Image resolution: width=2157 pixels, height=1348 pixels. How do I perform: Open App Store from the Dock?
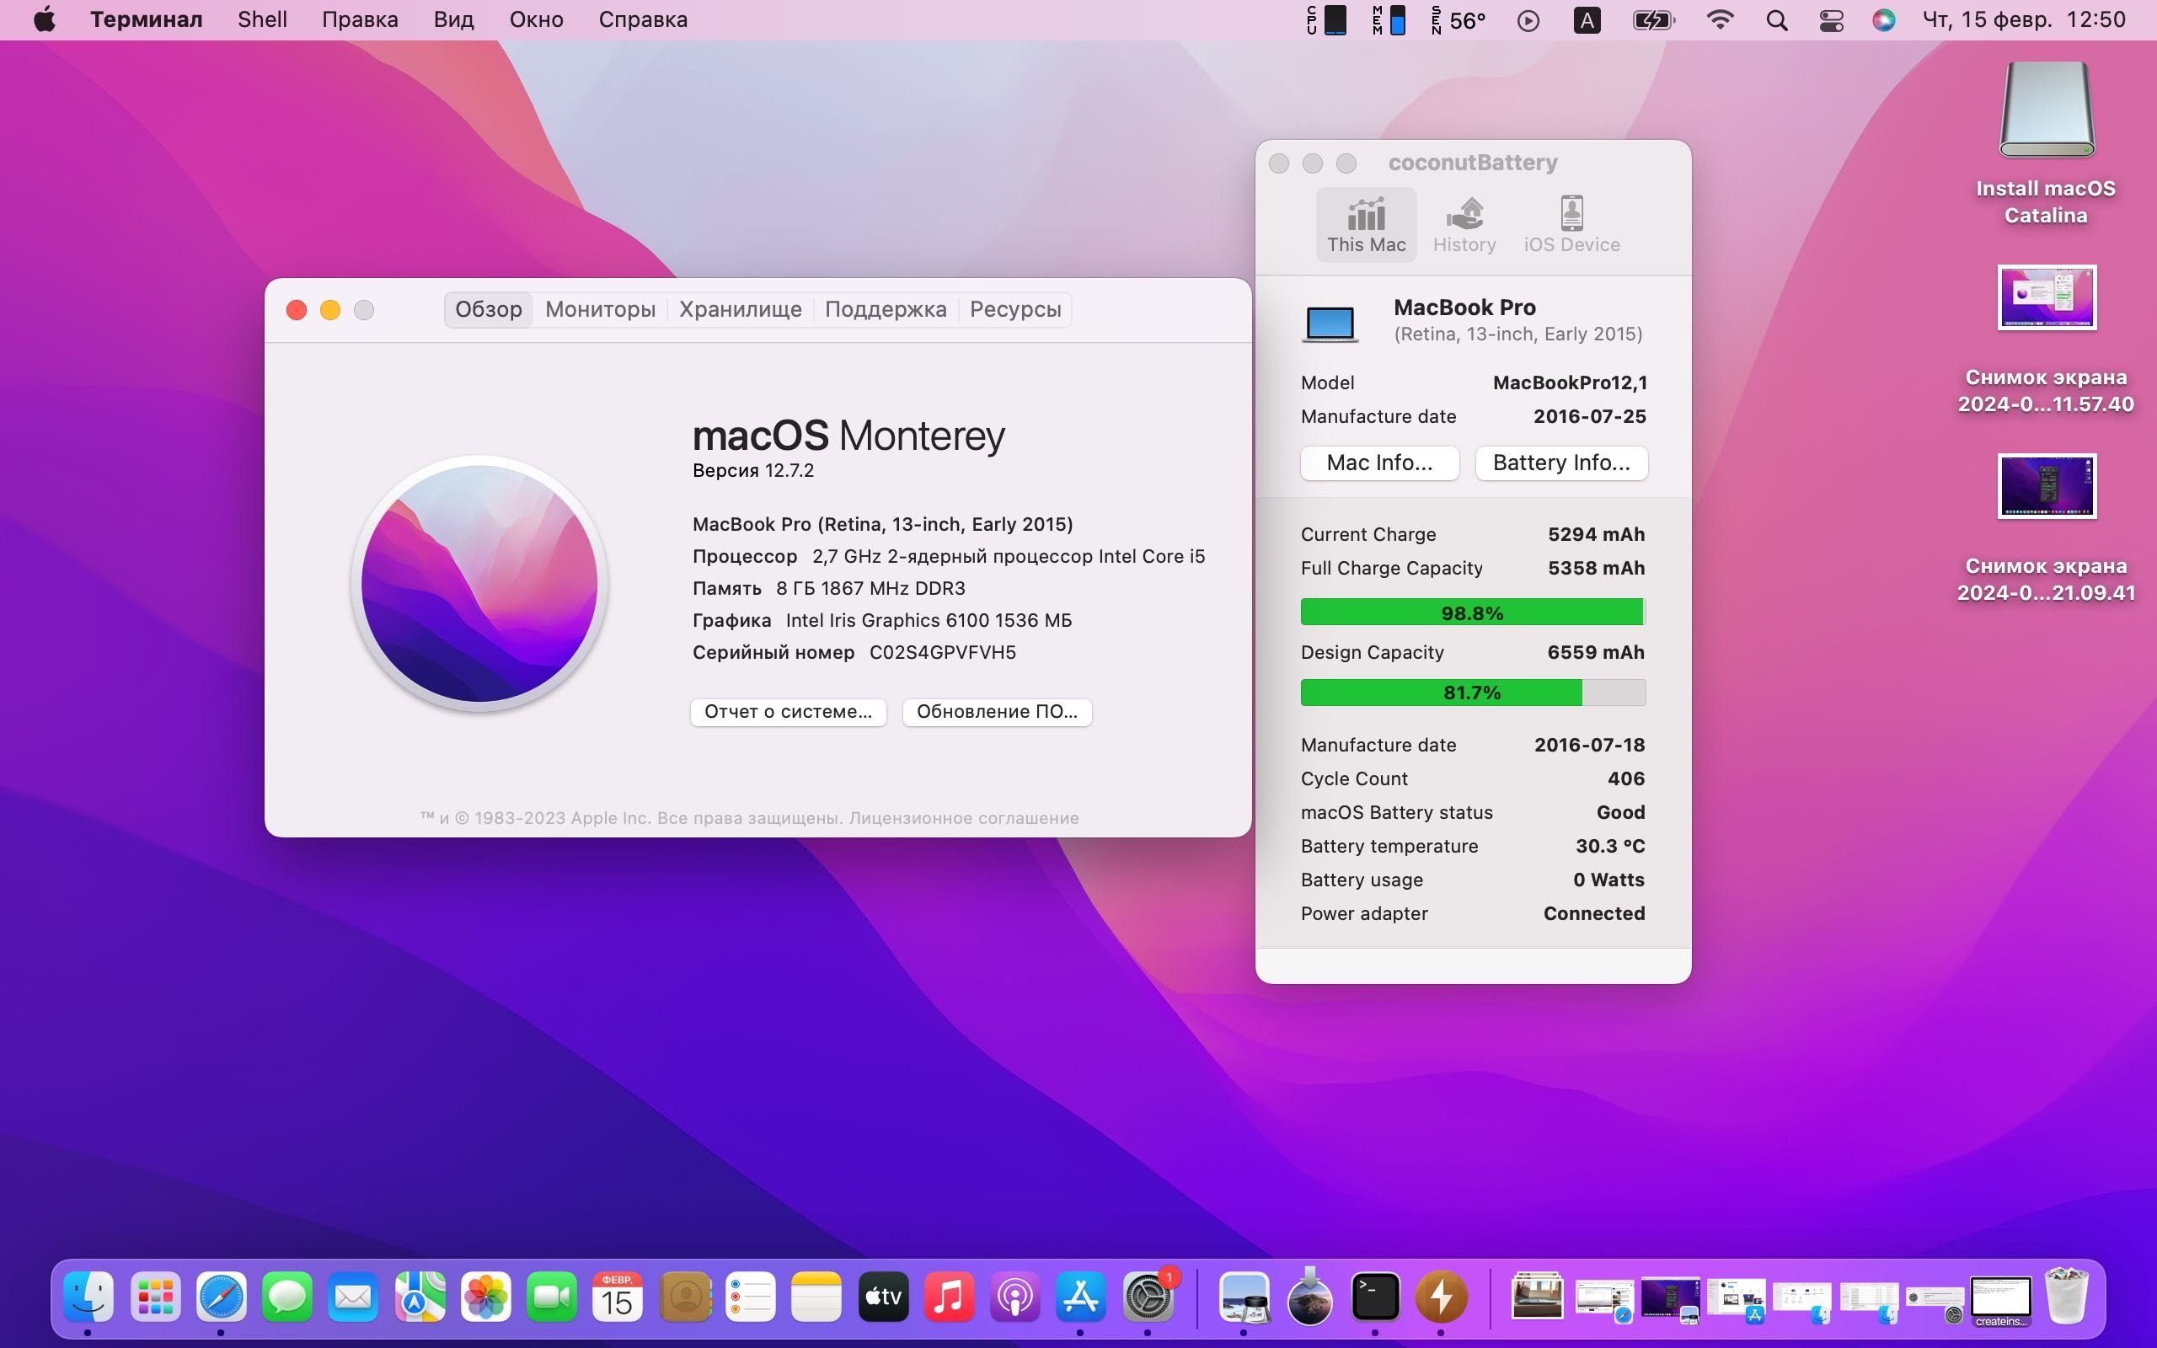pyautogui.click(x=1080, y=1297)
